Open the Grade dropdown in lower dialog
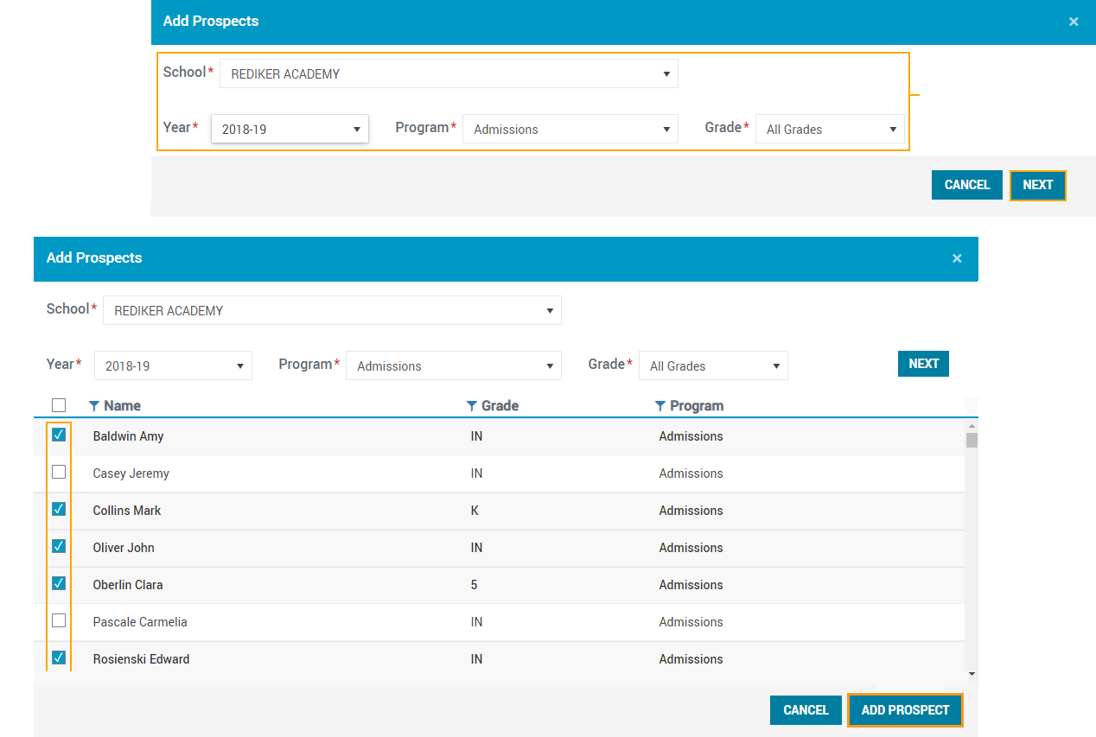The image size is (1096, 737). tap(713, 365)
